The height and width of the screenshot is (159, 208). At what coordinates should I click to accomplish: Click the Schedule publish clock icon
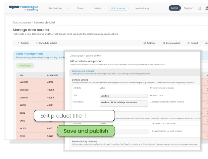coord(37,43)
